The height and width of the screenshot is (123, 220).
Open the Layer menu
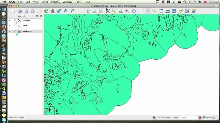pos(45,2)
